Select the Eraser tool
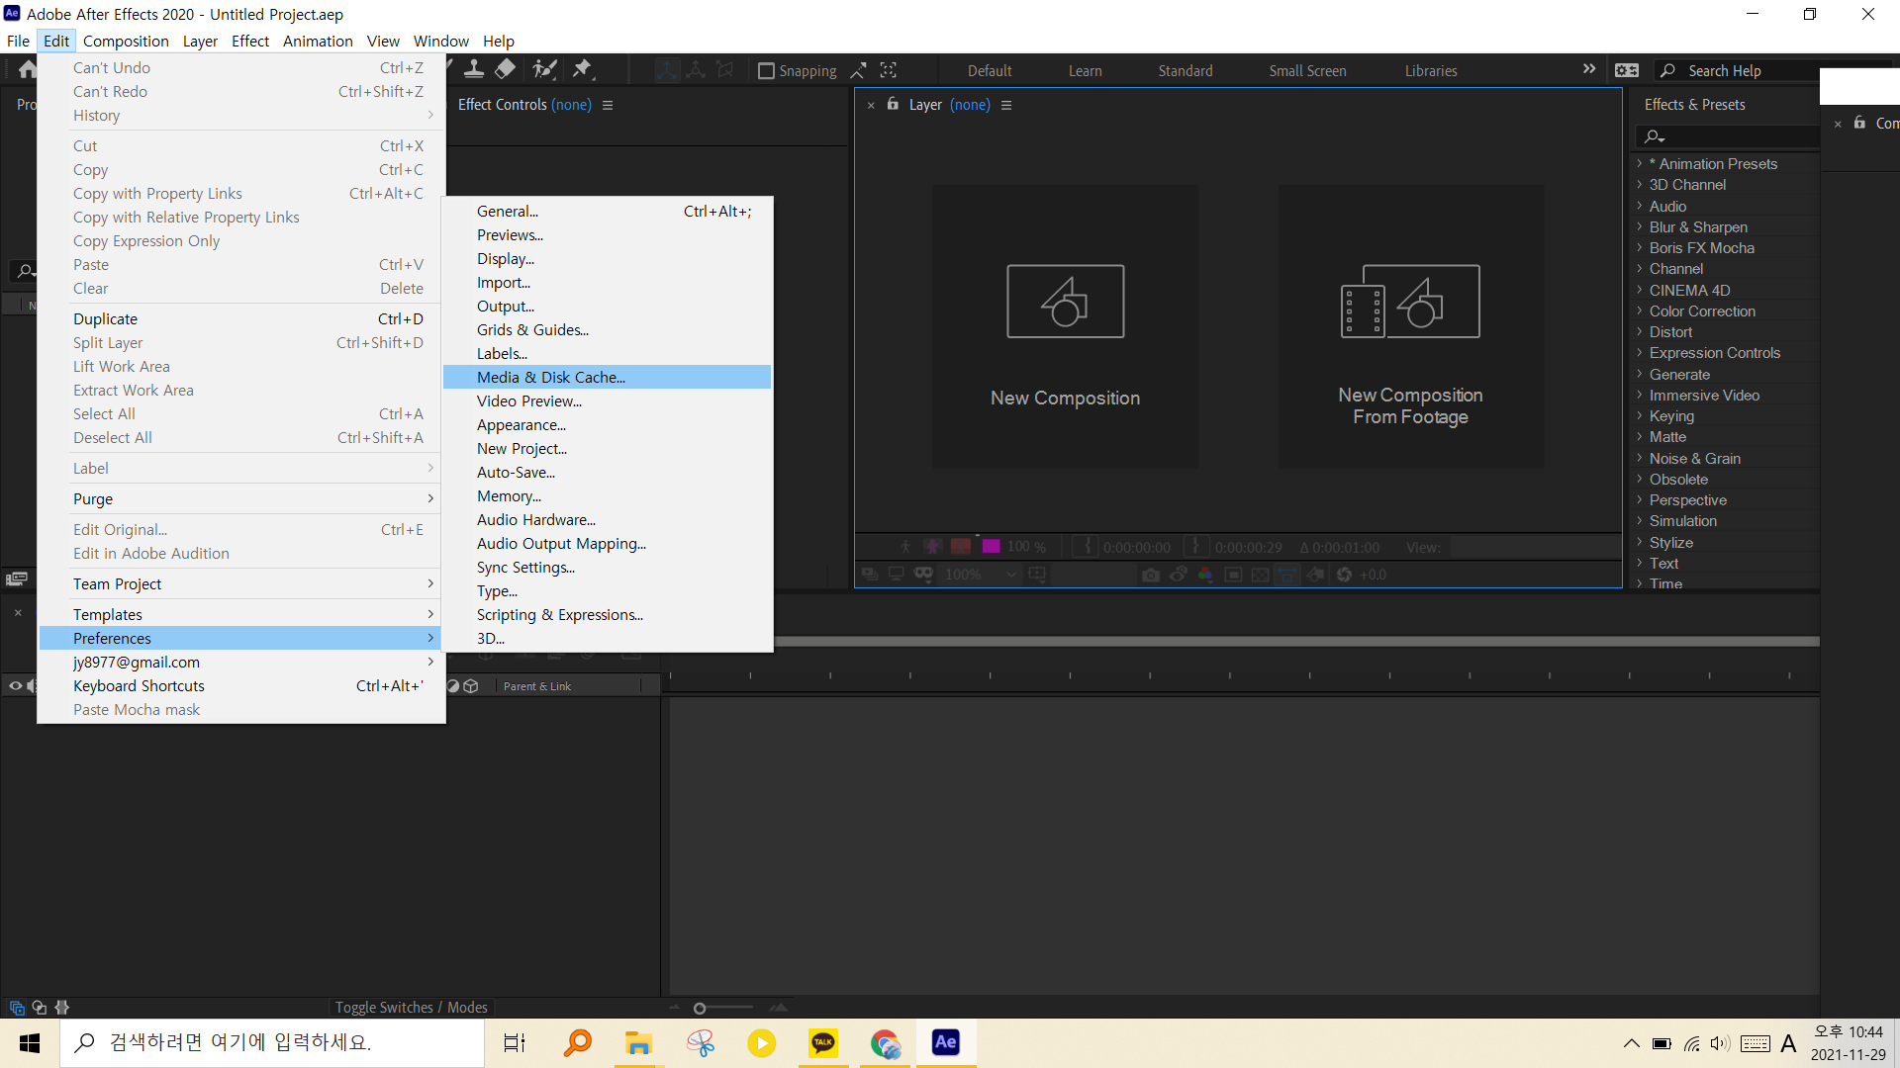This screenshot has height=1068, width=1900. (x=506, y=69)
